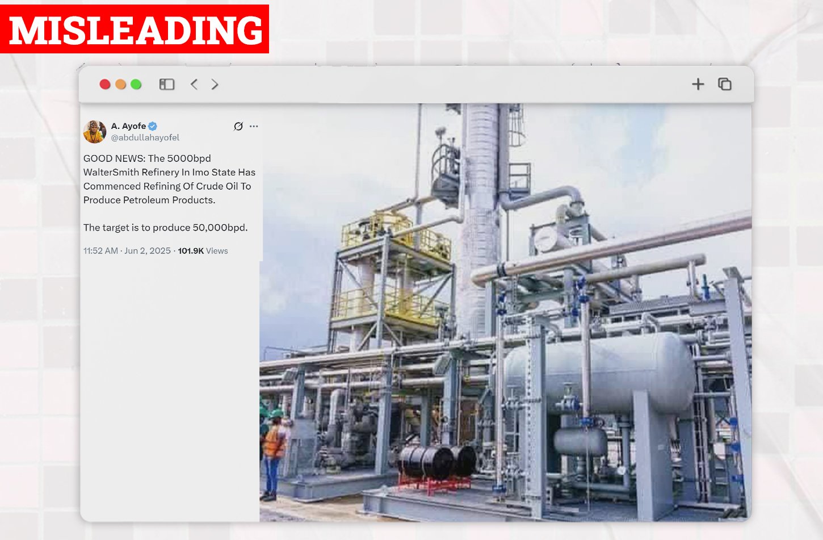Open the refinery photo attachment
The width and height of the screenshot is (823, 540).
506,312
